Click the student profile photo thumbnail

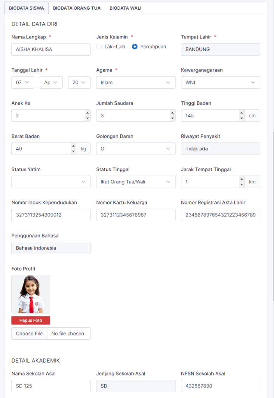point(31,294)
